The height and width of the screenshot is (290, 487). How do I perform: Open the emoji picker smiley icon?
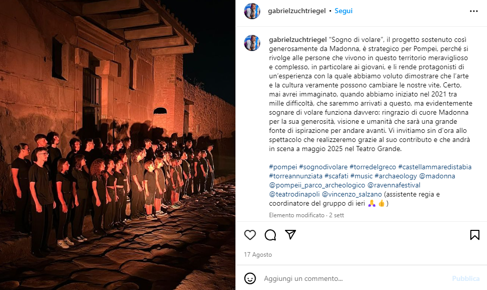250,278
